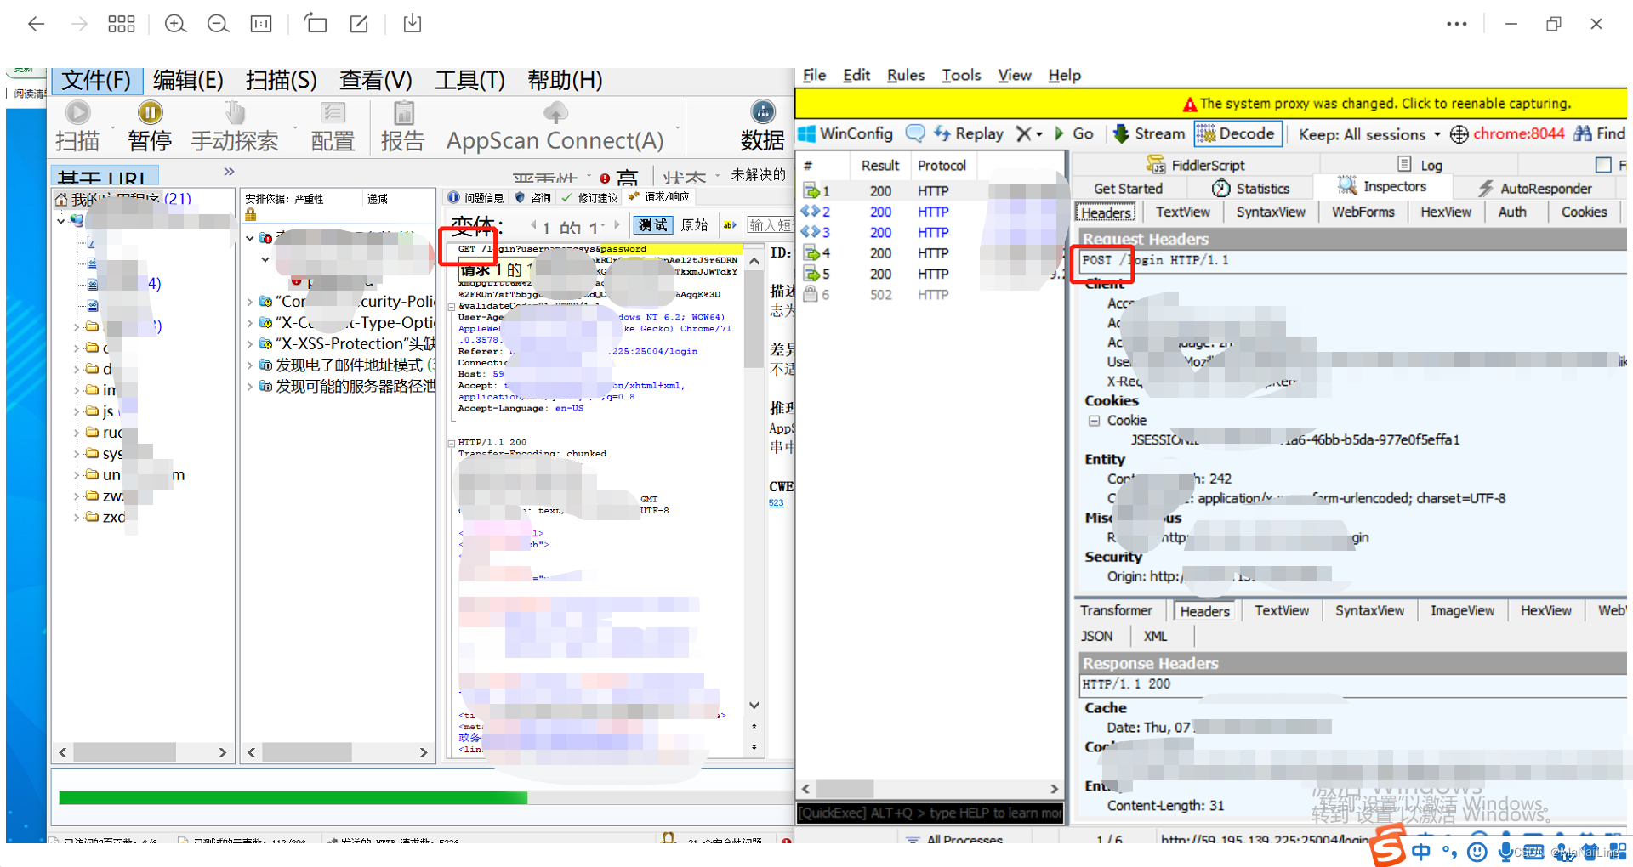Click the AppScan Connect cloud icon
Image resolution: width=1633 pixels, height=867 pixels.
pyautogui.click(x=555, y=112)
